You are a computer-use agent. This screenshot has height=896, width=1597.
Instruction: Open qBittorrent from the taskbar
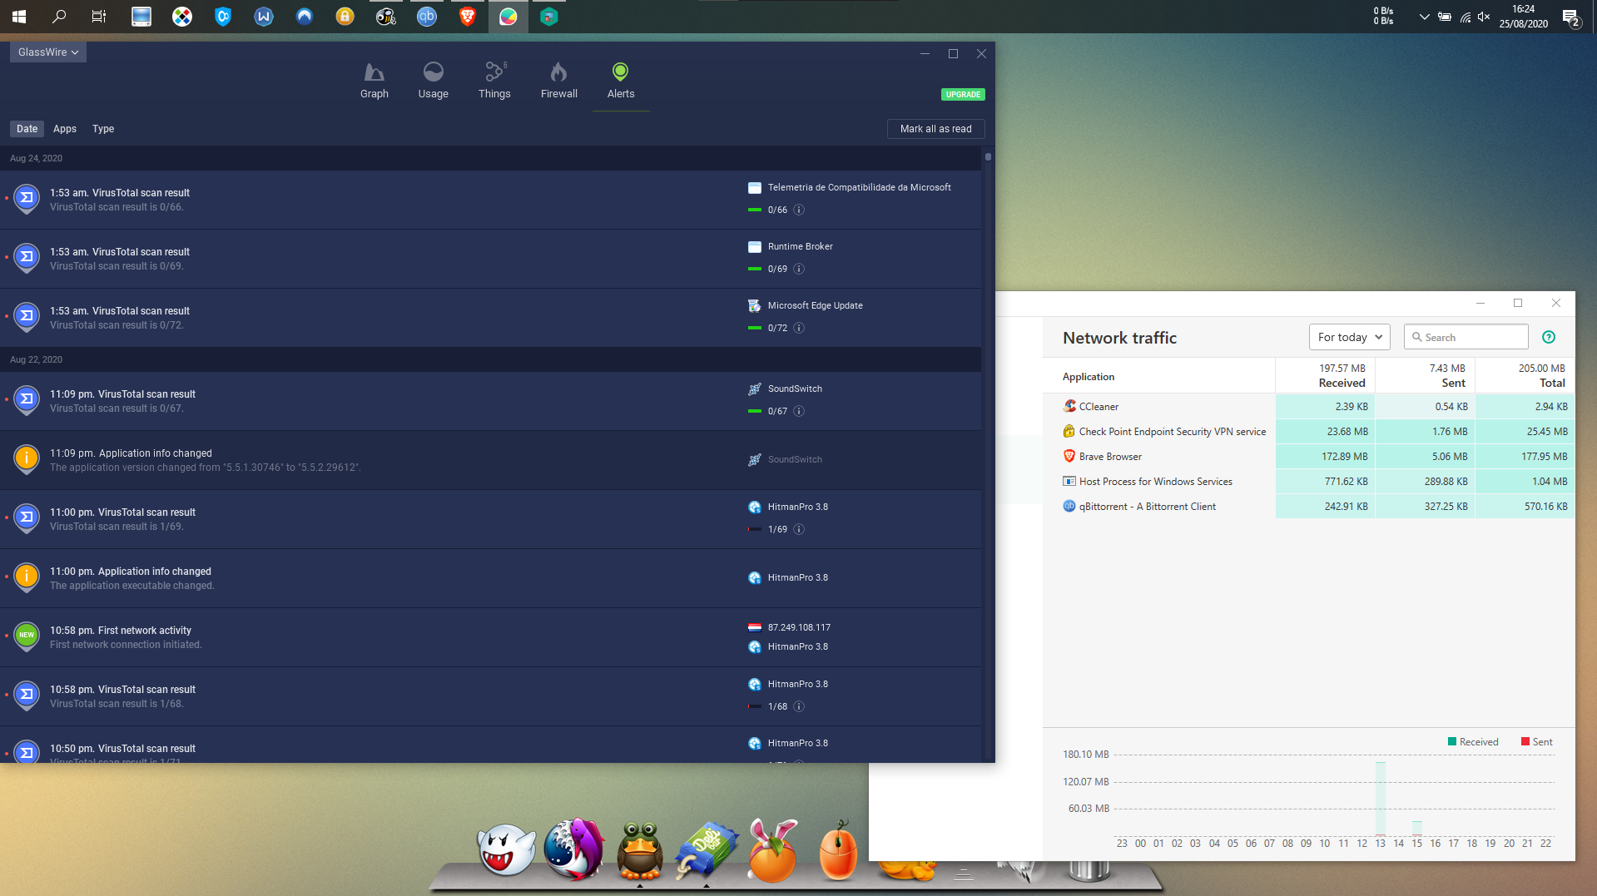coord(426,17)
